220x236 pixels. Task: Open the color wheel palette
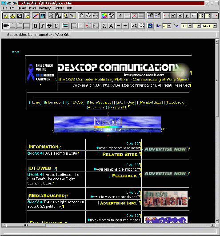[104, 16]
